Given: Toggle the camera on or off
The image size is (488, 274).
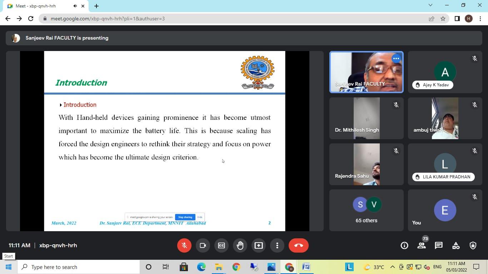Looking at the screenshot, I should [203, 245].
